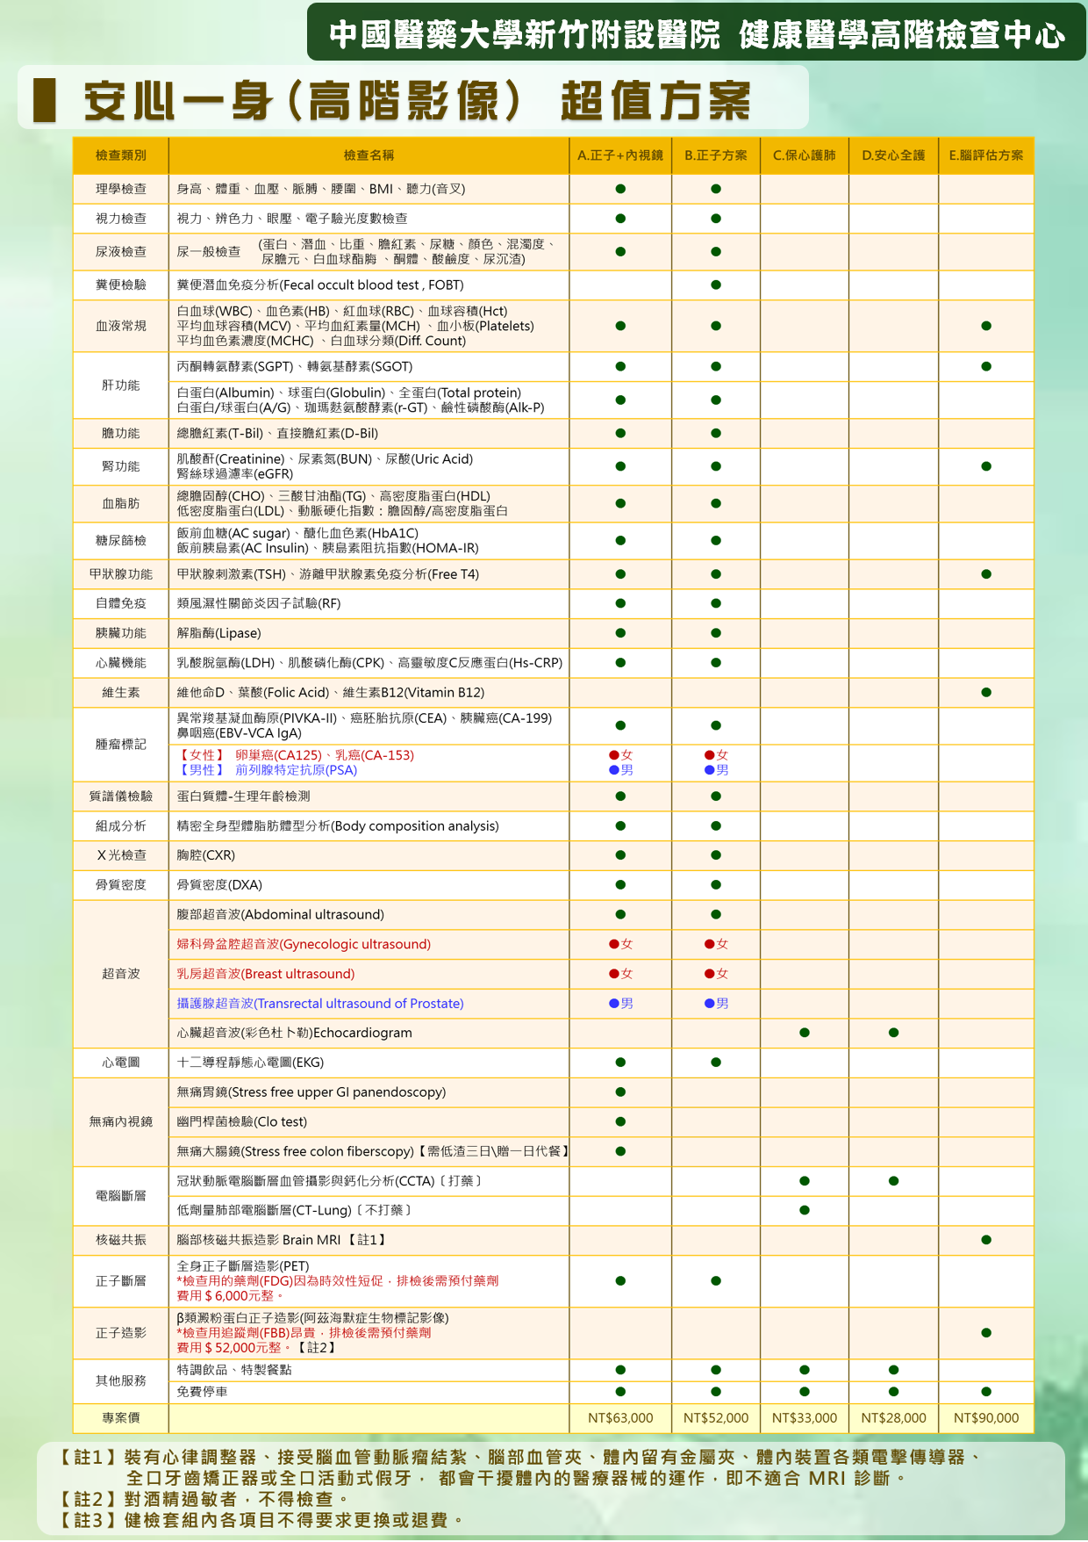Click the Clo test dot under plan A
This screenshot has width=1088, height=1542.
620,1121
